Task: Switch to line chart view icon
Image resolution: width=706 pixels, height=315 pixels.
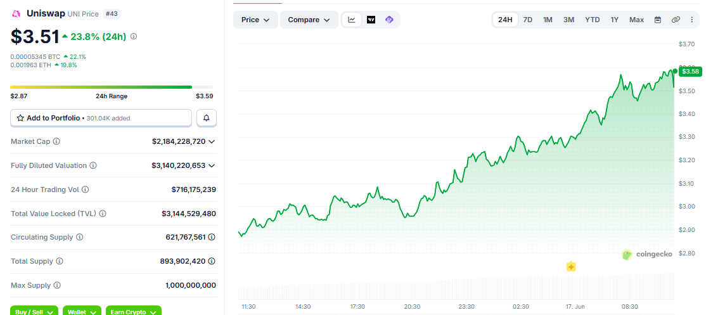Action: click(x=352, y=20)
